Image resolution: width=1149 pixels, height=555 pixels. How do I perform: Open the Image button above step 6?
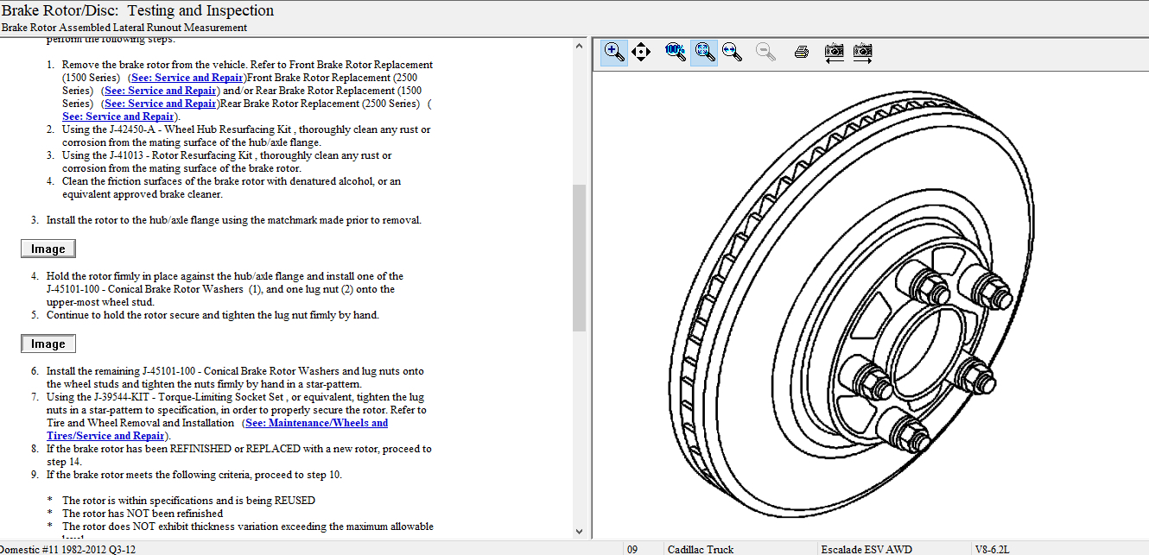coord(48,344)
